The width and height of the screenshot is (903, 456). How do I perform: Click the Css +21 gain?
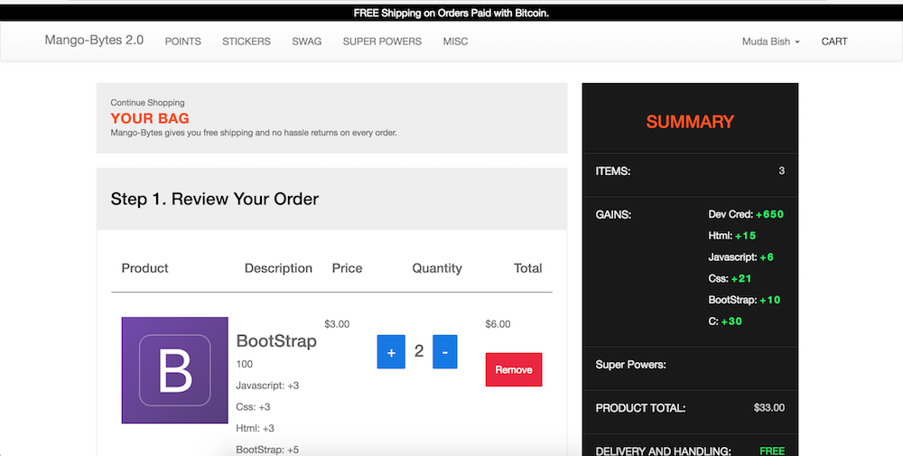(730, 279)
